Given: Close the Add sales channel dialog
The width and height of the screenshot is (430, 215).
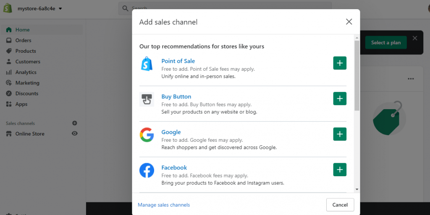Looking at the screenshot, I should point(349,22).
